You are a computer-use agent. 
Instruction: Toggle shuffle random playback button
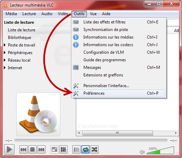click(x=94, y=149)
